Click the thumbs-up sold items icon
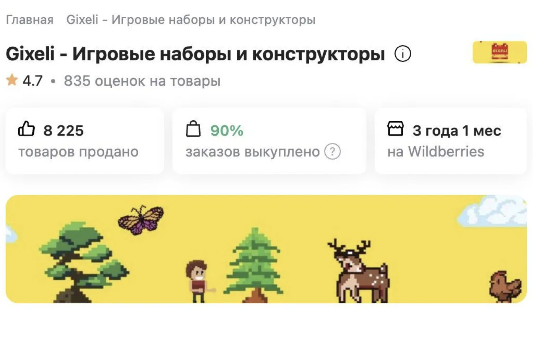533x337 pixels. [x=26, y=129]
